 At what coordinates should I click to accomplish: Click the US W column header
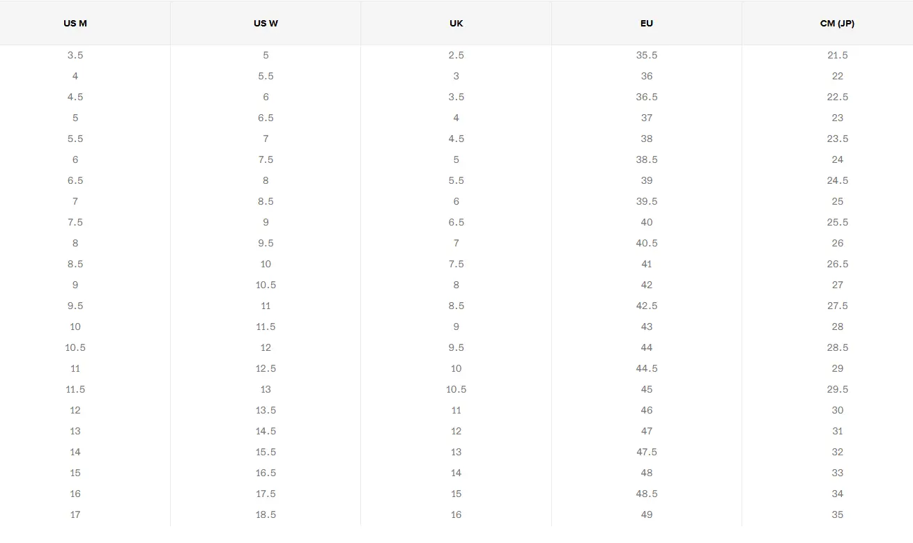(266, 23)
